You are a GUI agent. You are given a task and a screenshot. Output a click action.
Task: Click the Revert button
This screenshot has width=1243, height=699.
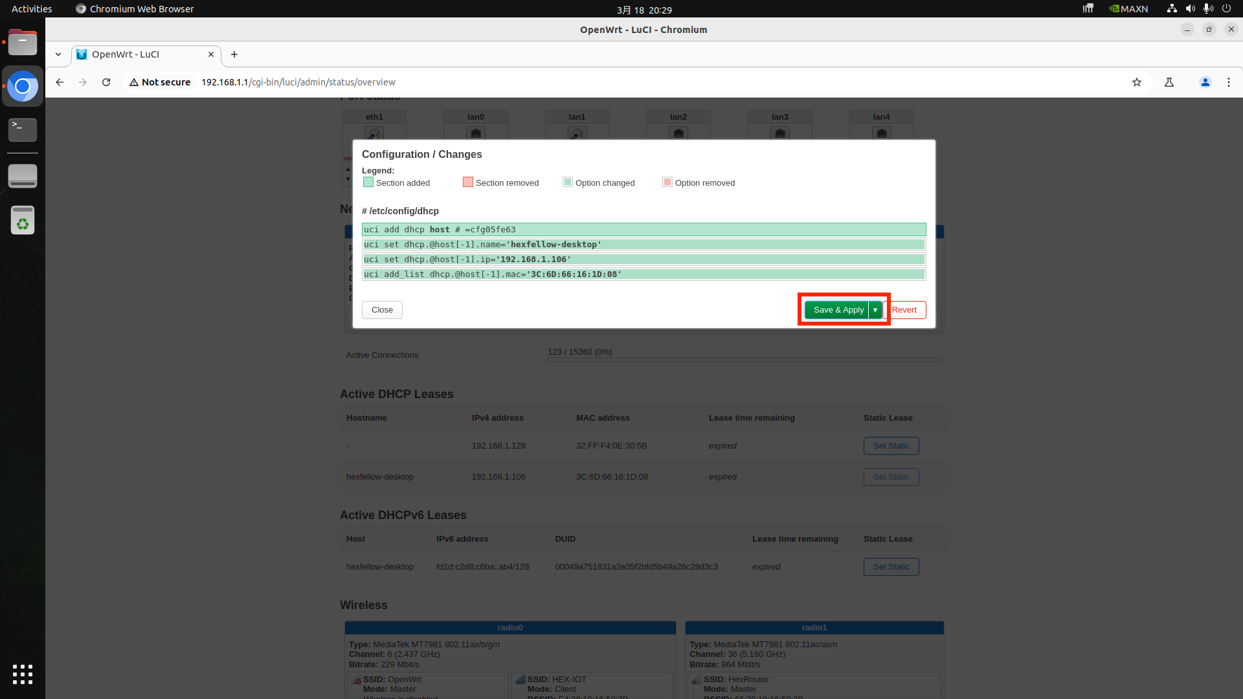click(x=905, y=310)
